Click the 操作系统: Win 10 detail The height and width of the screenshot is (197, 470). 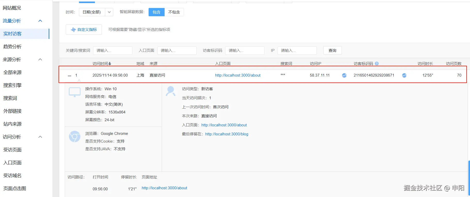pos(101,89)
